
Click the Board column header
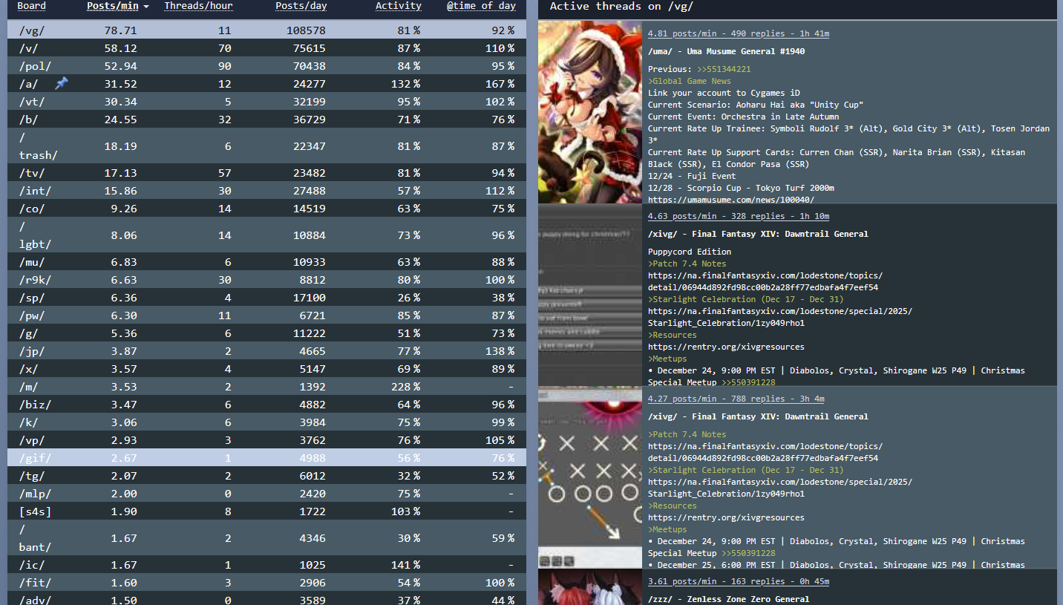31,6
